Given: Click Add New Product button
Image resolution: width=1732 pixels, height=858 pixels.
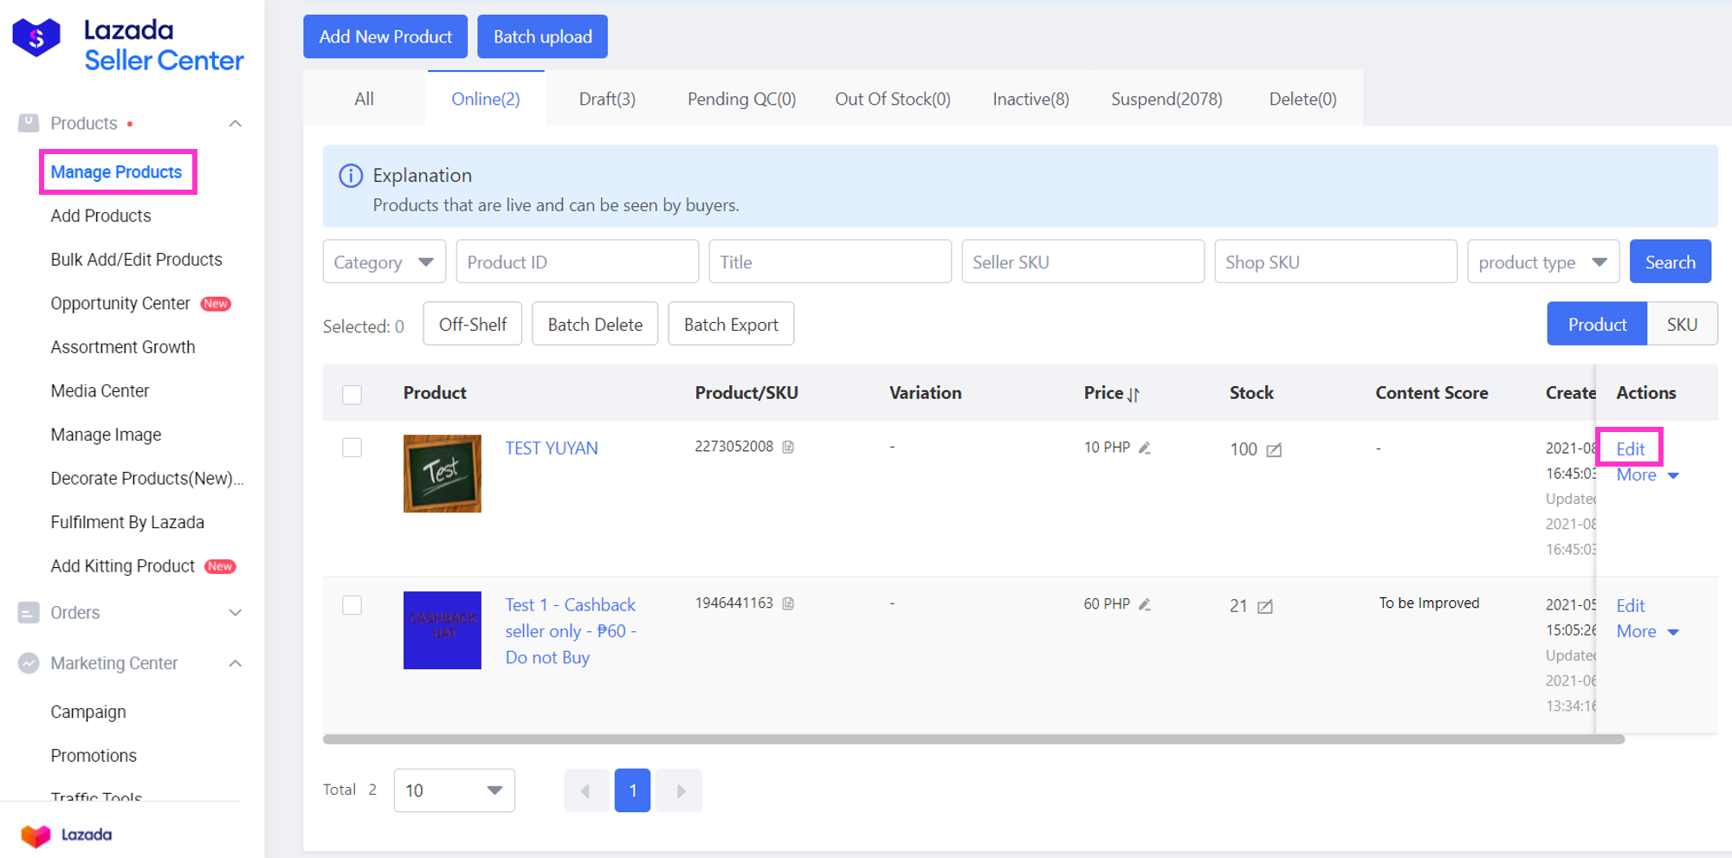Looking at the screenshot, I should [385, 36].
